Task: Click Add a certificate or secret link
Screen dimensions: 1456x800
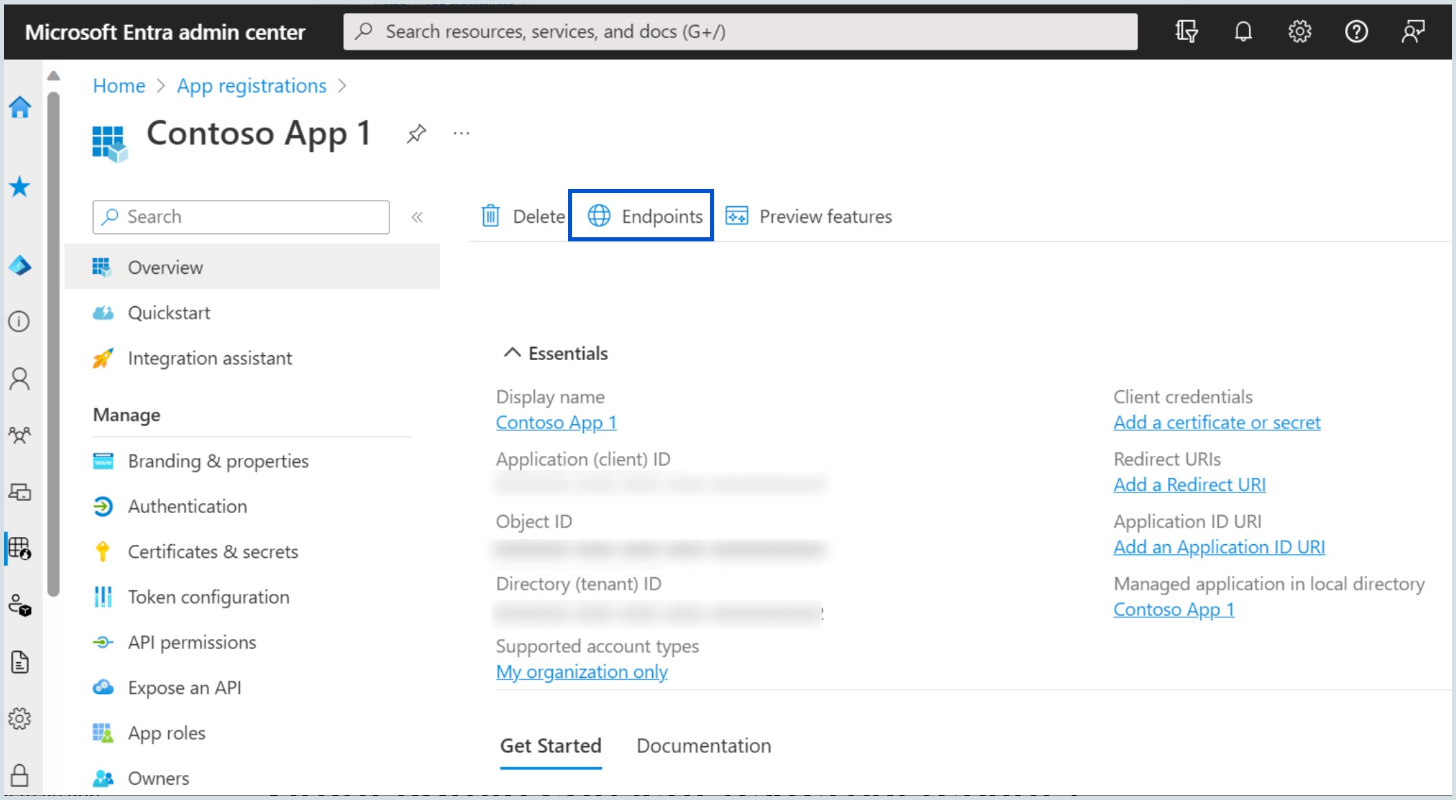Action: point(1216,423)
